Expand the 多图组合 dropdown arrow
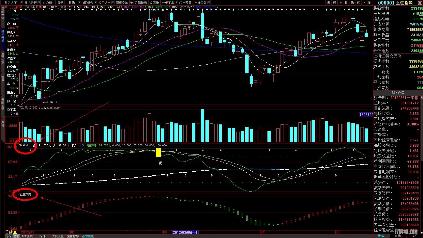 tap(113, 3)
